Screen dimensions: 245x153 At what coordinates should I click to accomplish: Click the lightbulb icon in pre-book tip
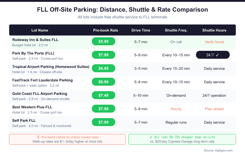click(x=39, y=137)
